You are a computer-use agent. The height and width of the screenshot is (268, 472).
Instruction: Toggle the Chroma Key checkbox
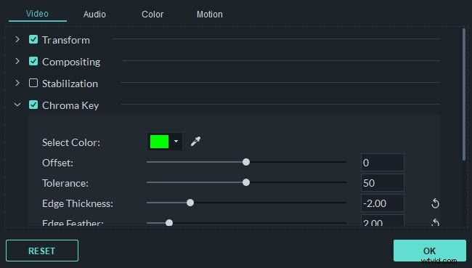[33, 105]
